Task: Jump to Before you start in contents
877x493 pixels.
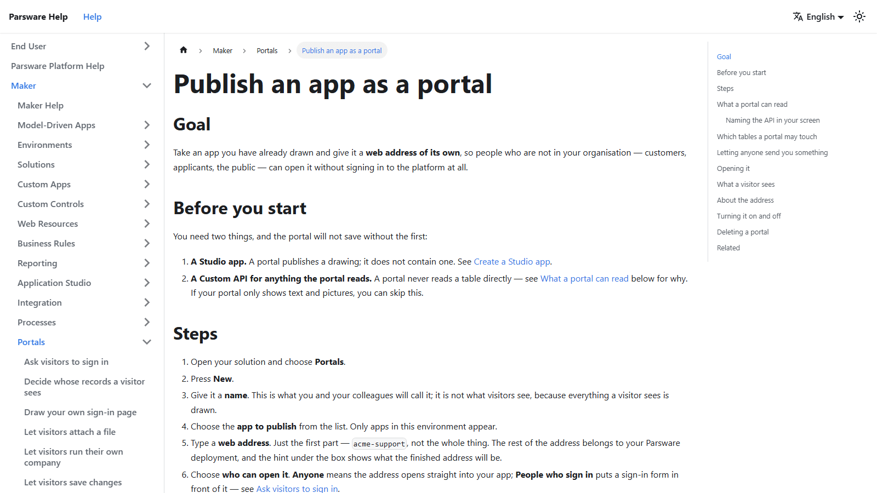Action: coord(742,72)
